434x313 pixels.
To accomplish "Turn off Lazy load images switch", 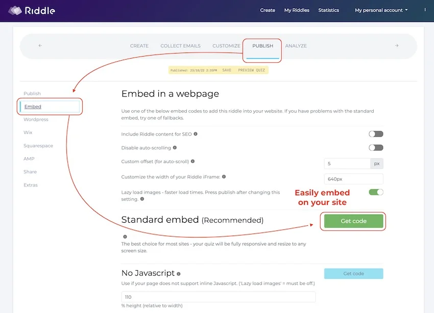I will [x=376, y=192].
